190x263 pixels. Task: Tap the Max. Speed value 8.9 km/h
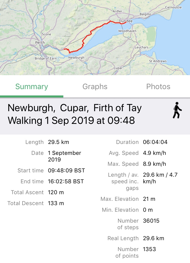155,164
